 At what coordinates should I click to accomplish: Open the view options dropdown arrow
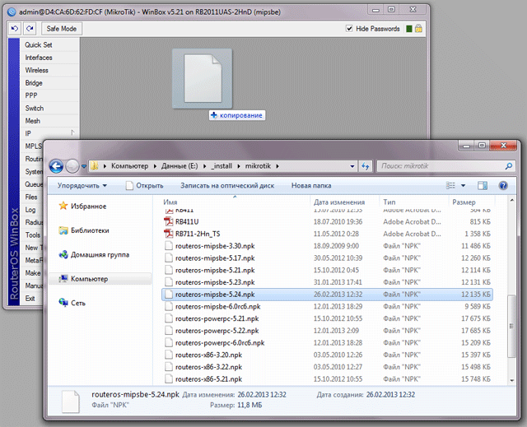tap(463, 185)
